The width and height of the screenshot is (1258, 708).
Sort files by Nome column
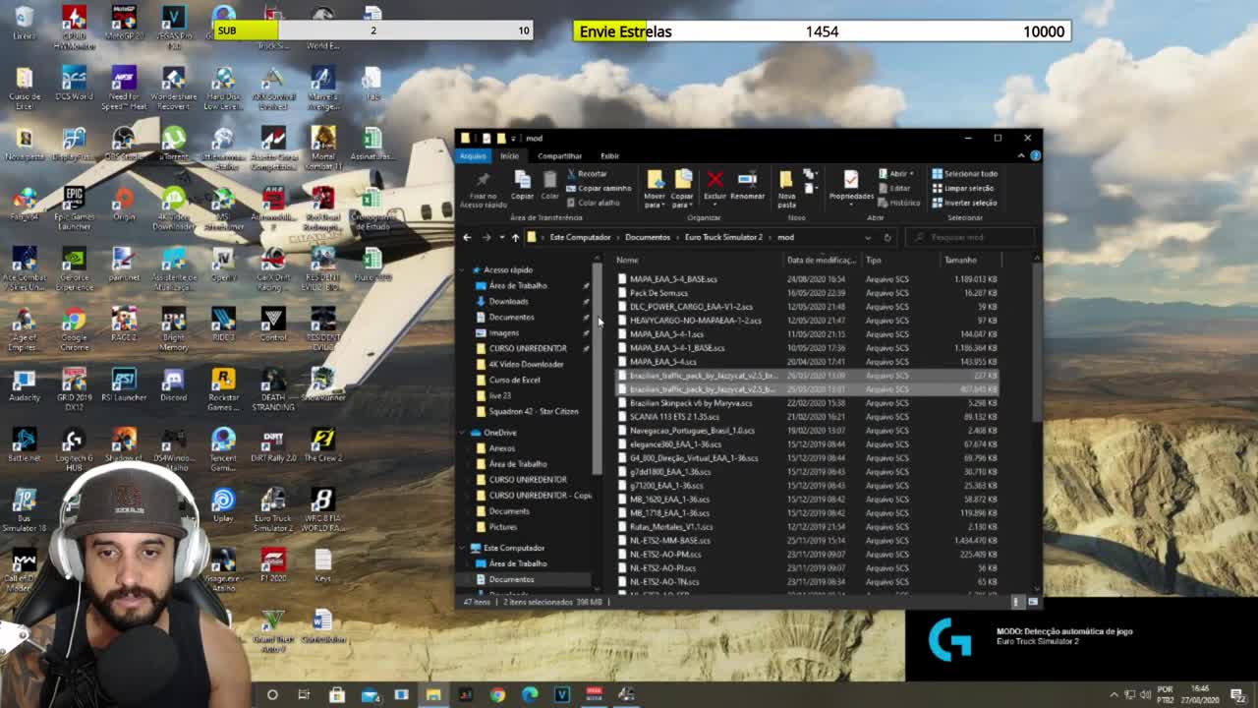pos(627,260)
